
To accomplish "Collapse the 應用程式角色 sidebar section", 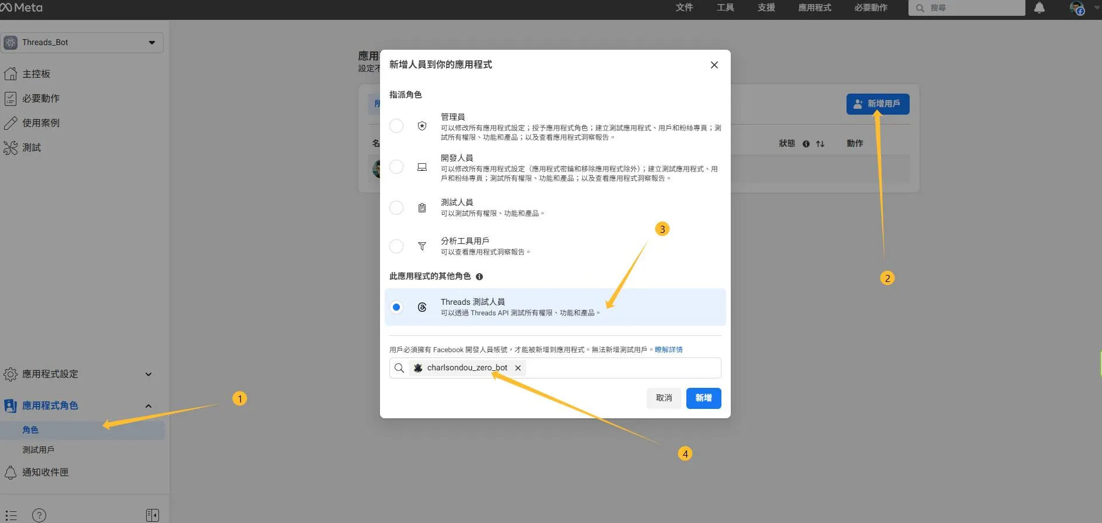I will [148, 406].
